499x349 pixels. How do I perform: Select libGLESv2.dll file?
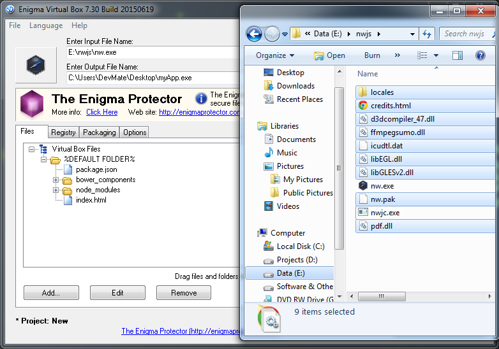point(426,172)
